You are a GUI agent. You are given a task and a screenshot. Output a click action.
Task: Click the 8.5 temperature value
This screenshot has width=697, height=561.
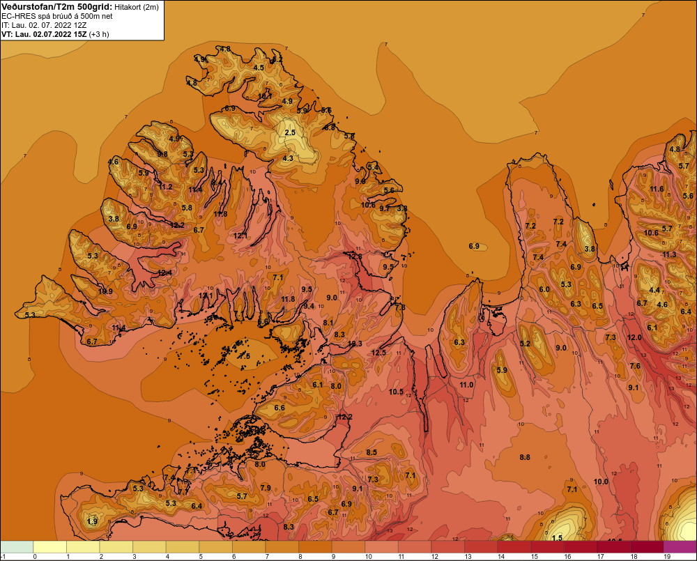pos(372,452)
